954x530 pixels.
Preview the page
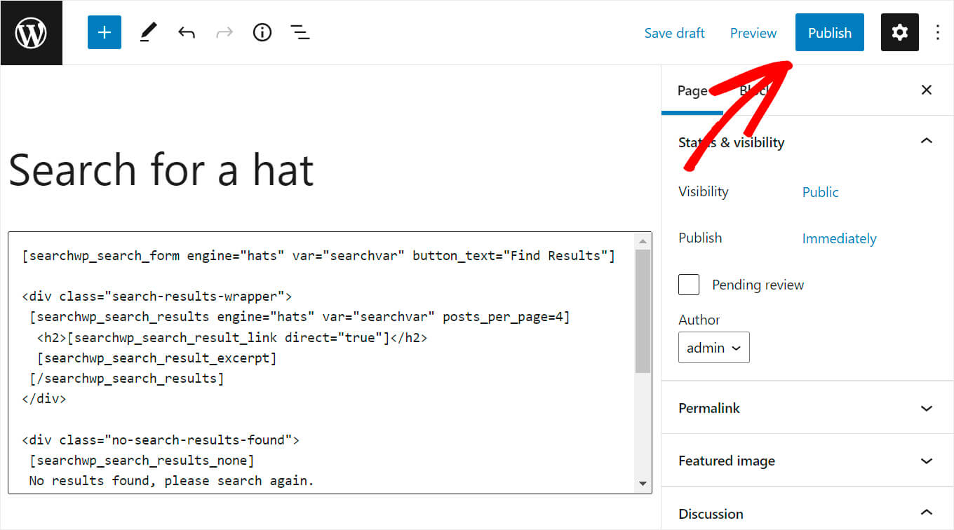point(753,33)
